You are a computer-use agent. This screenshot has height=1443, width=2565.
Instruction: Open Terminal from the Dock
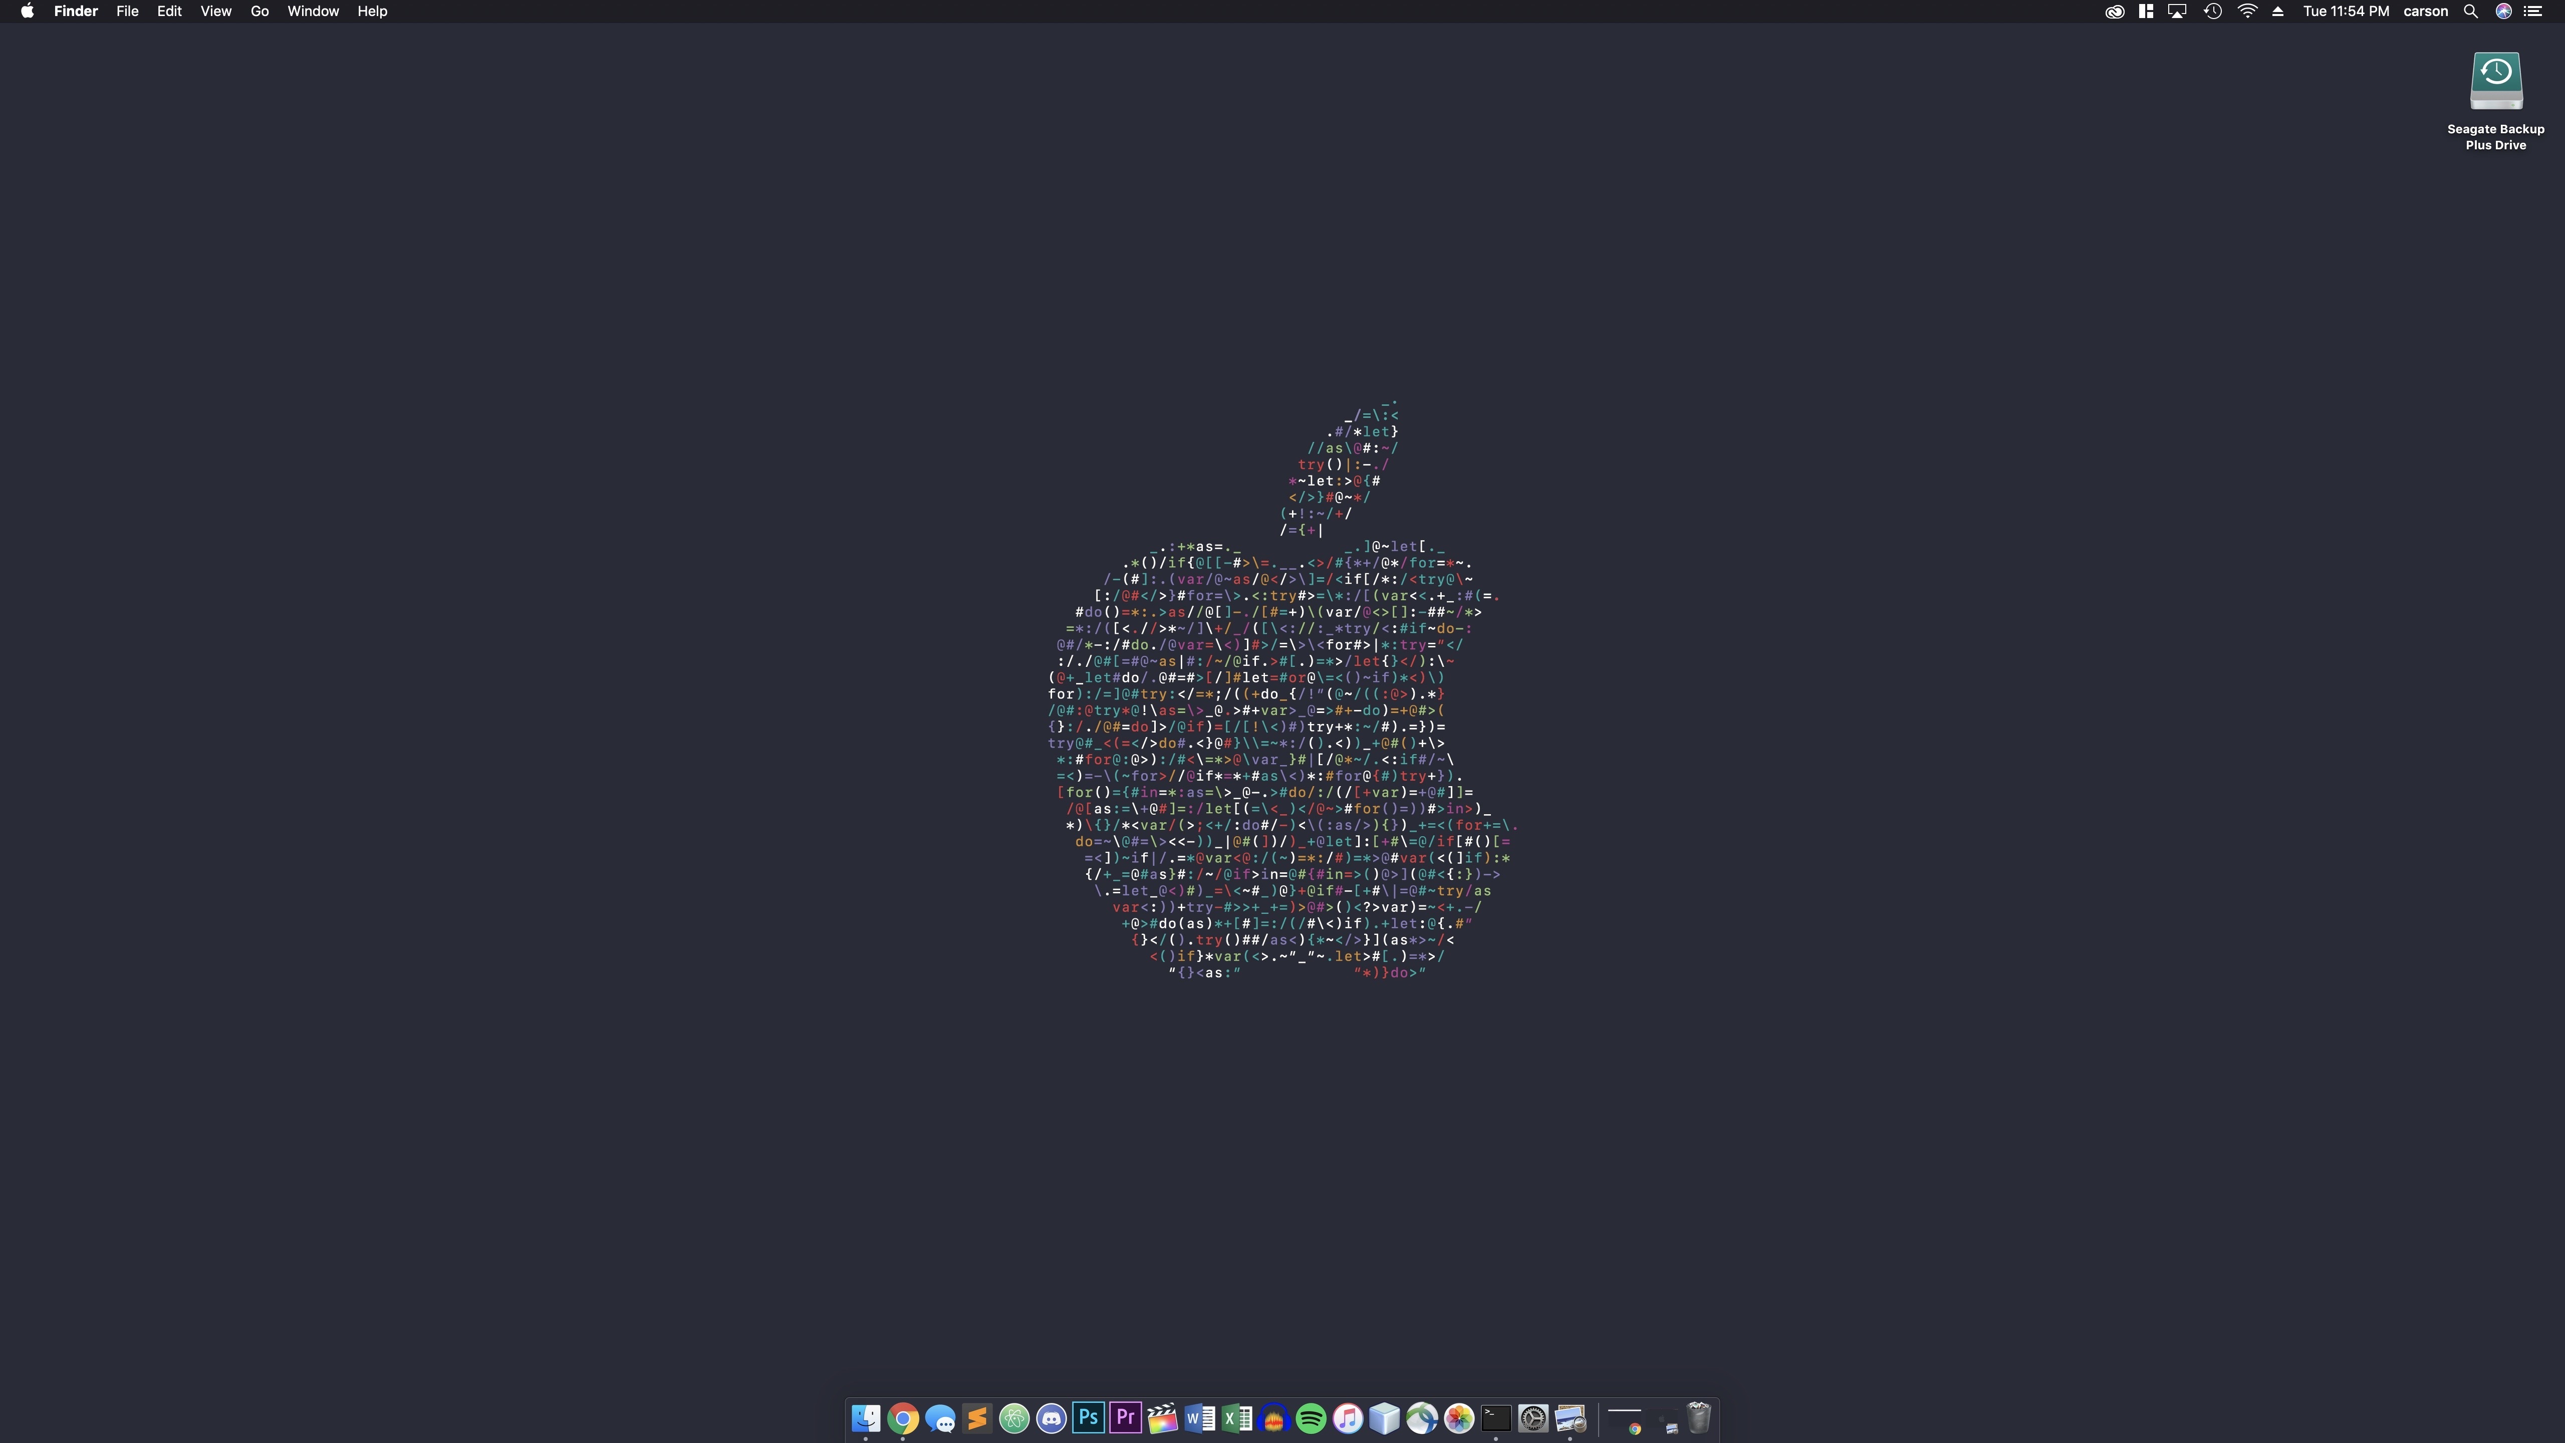tap(1496, 1418)
